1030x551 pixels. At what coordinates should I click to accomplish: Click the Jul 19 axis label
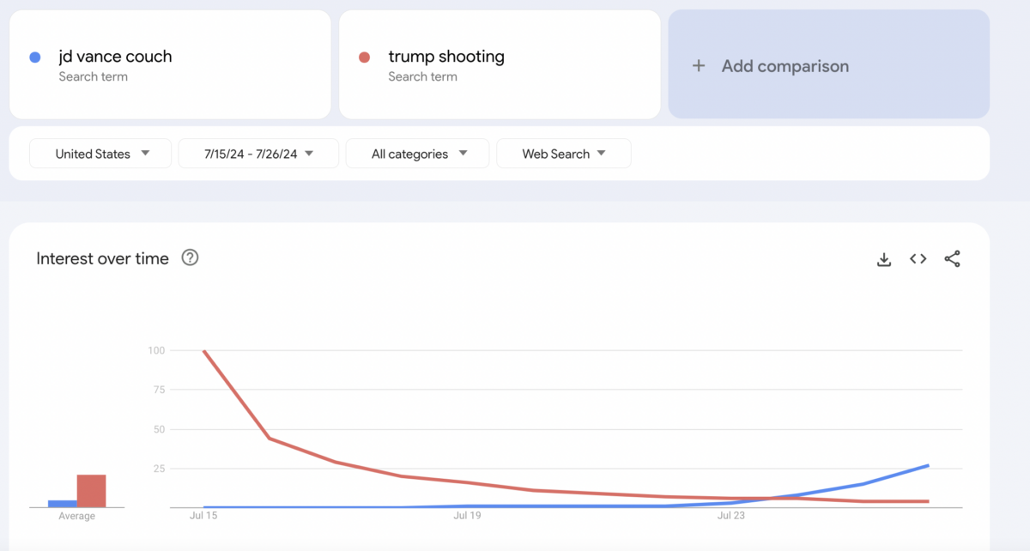coord(467,516)
